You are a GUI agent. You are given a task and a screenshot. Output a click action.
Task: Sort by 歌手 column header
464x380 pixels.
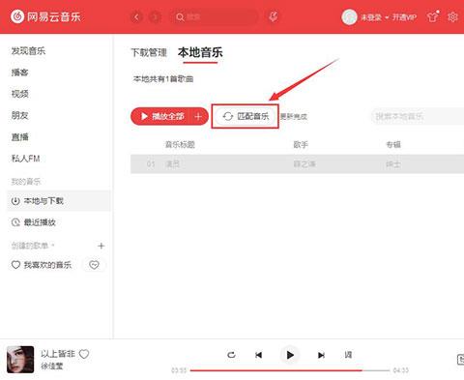pyautogui.click(x=301, y=145)
